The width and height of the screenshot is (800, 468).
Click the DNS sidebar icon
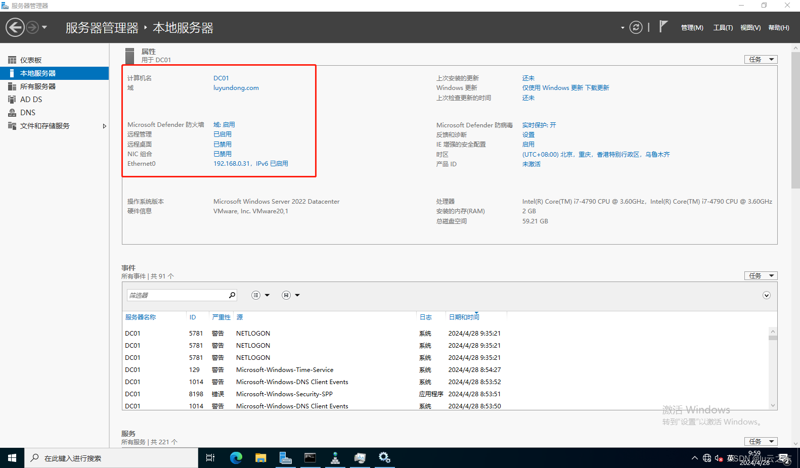point(12,113)
